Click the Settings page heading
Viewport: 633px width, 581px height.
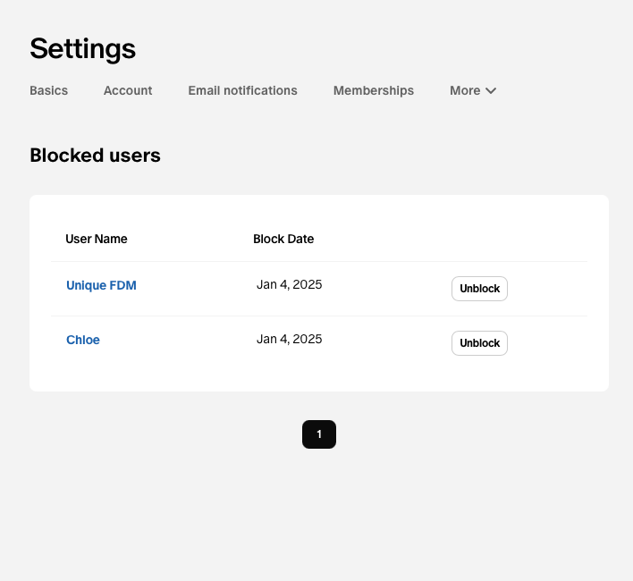(x=83, y=49)
